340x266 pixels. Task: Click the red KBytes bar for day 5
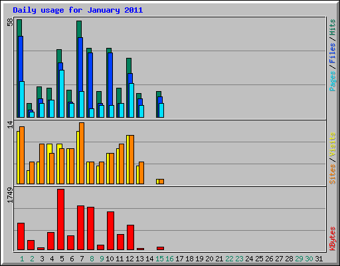click(x=61, y=219)
